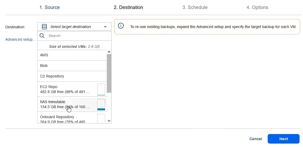Select the EC2 Repo entry
303x147 pixels.
tap(72, 89)
